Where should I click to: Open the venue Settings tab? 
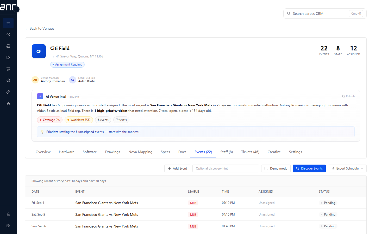pyautogui.click(x=296, y=152)
